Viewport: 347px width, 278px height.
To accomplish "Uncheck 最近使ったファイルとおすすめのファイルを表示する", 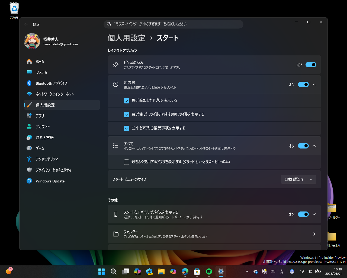I will [127, 114].
